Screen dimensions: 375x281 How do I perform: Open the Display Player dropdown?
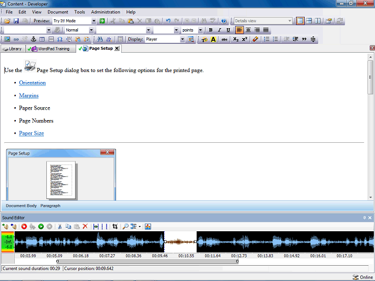coord(182,39)
